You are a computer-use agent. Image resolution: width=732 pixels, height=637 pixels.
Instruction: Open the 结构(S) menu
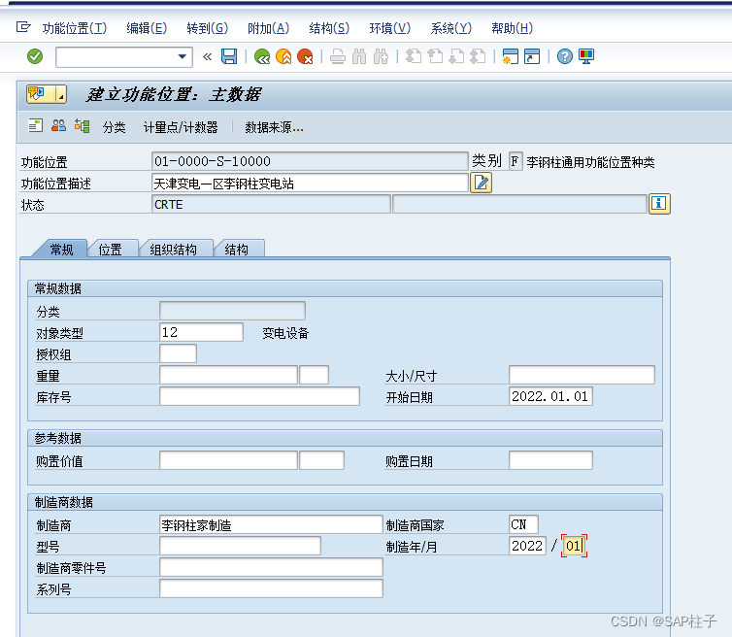[329, 28]
